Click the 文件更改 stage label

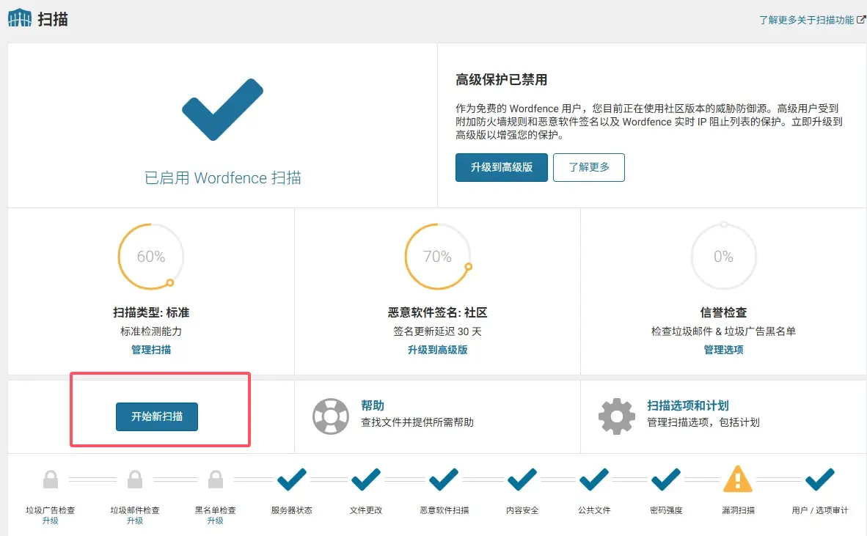click(x=366, y=510)
